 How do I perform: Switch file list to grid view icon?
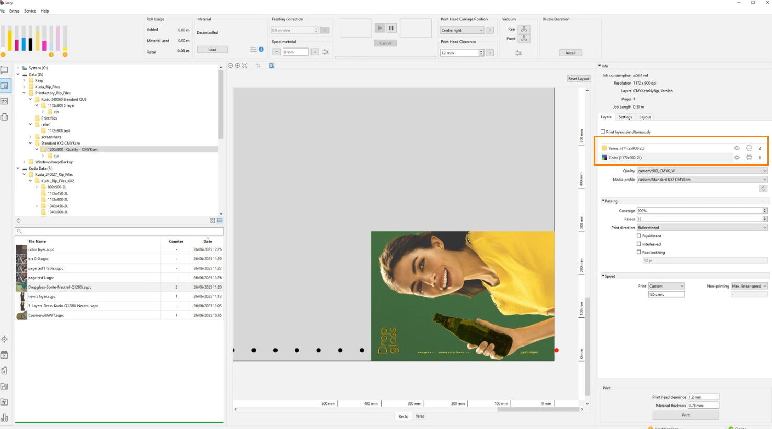click(212, 221)
